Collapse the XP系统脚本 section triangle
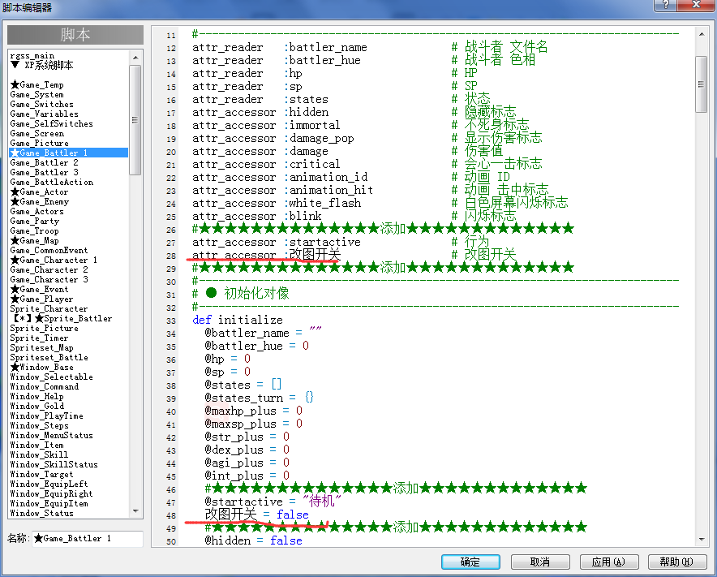The image size is (717, 577). pos(15,65)
